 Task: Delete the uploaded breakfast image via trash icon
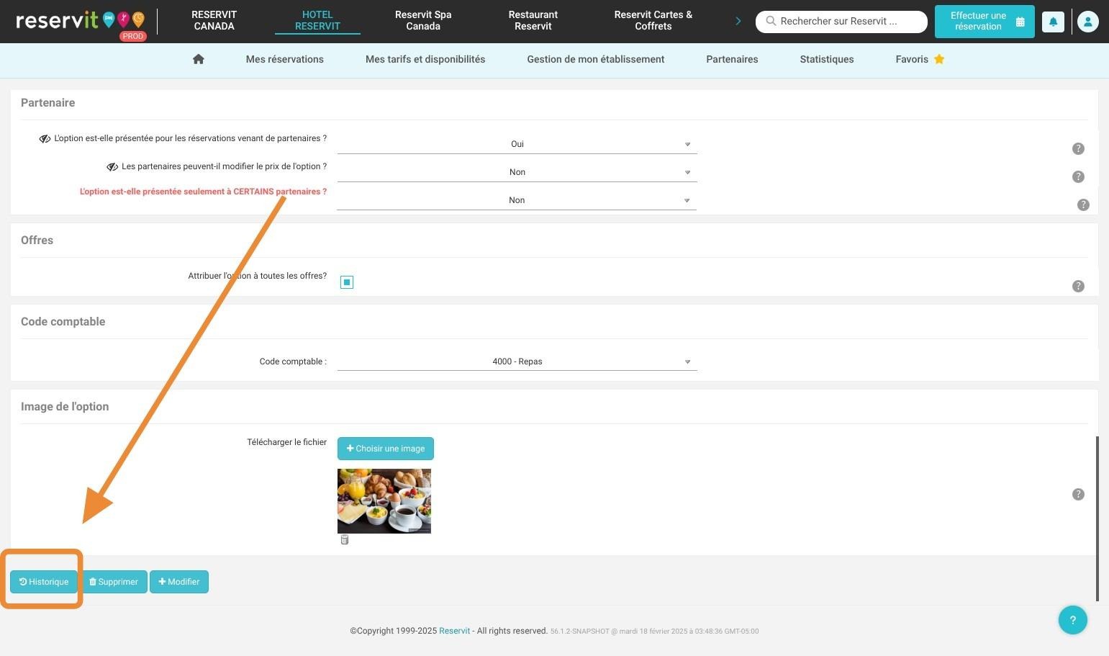pos(345,539)
